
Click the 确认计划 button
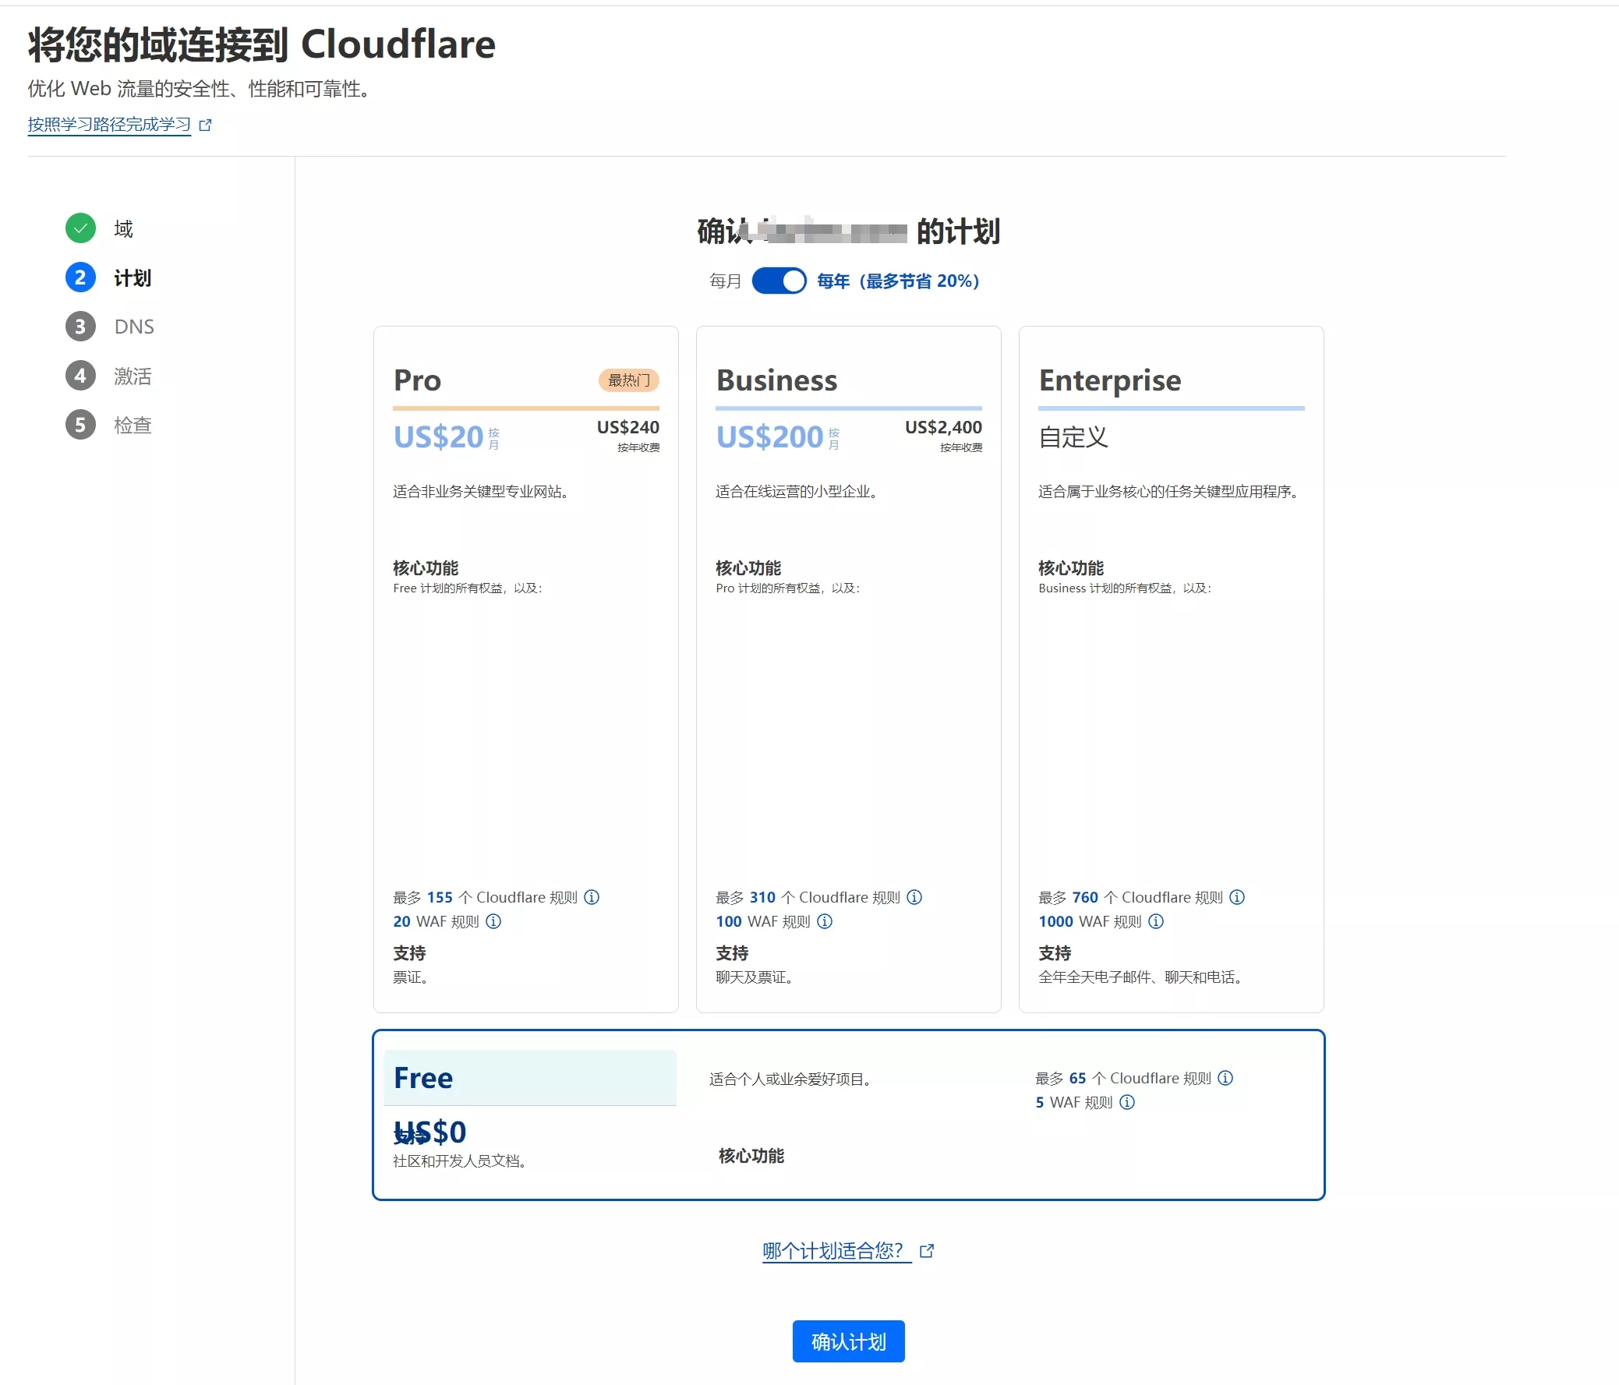click(x=848, y=1341)
